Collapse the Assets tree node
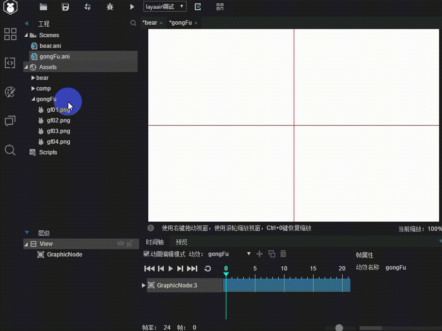Image resolution: width=442 pixels, height=331 pixels. point(26,67)
